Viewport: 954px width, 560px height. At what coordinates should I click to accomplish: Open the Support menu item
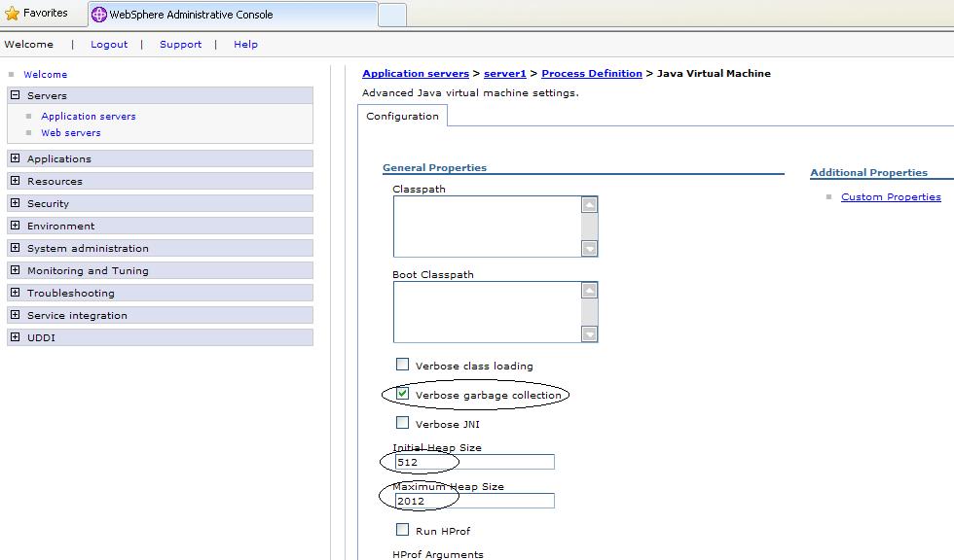tap(180, 44)
